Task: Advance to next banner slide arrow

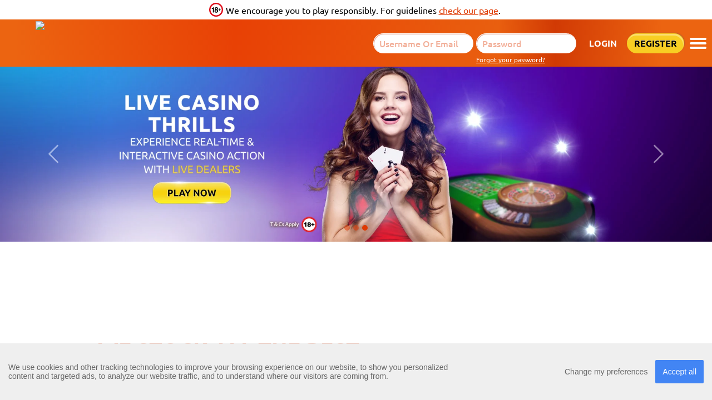Action: [659, 154]
